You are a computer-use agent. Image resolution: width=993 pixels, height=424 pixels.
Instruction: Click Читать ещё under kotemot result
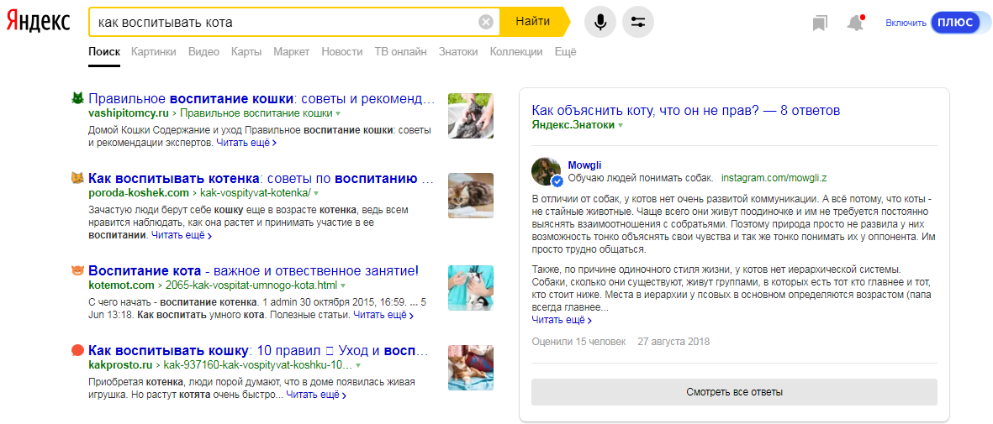pyautogui.click(x=383, y=315)
